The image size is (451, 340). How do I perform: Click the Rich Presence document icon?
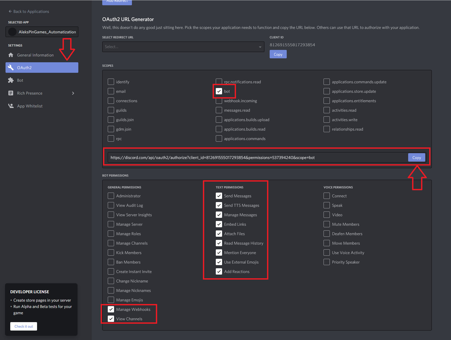click(11, 93)
